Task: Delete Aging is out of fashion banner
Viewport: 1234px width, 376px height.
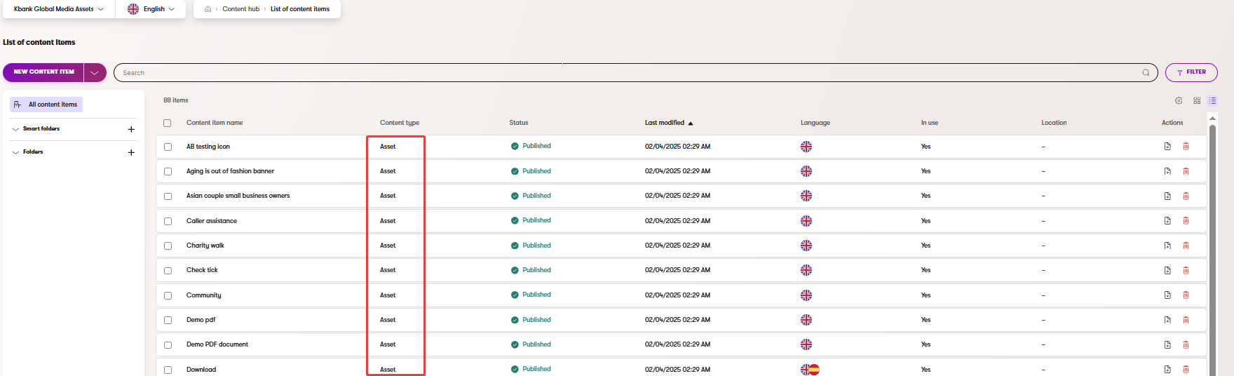Action: [x=1186, y=171]
